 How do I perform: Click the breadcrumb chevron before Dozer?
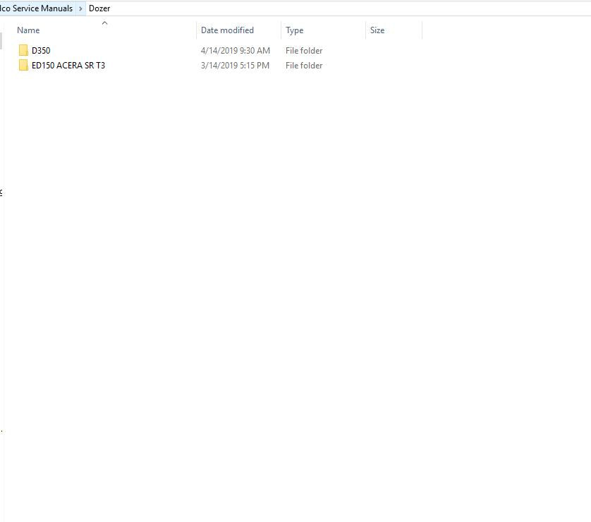[81, 8]
